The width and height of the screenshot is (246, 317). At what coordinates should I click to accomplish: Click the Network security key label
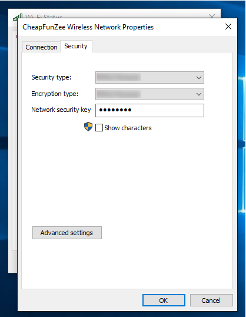(61, 110)
